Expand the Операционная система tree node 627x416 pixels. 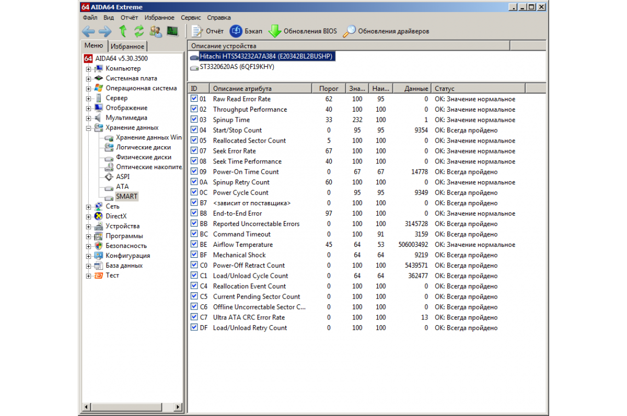[x=88, y=89]
